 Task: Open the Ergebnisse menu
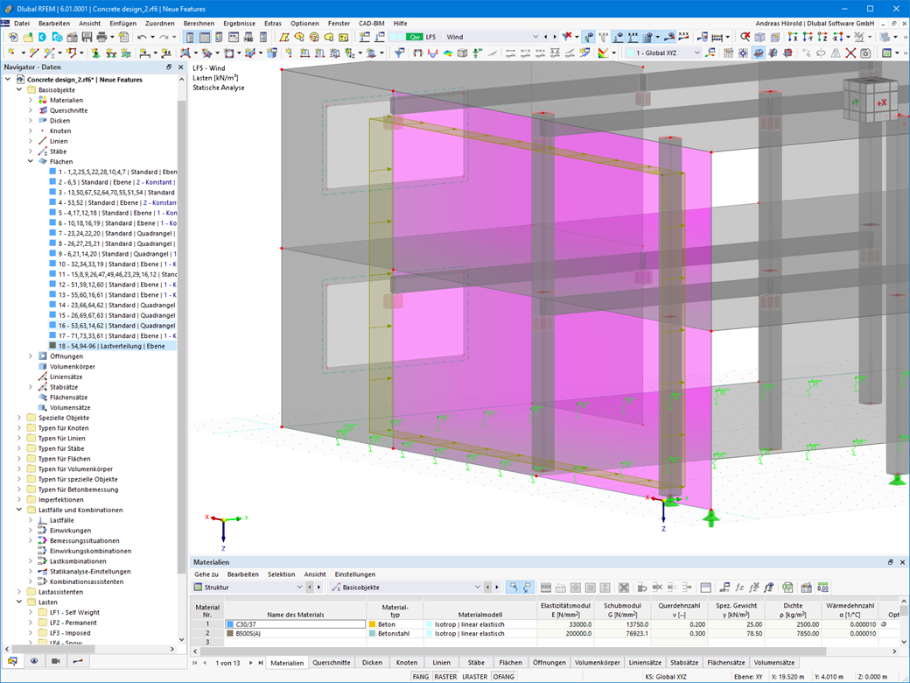239,24
